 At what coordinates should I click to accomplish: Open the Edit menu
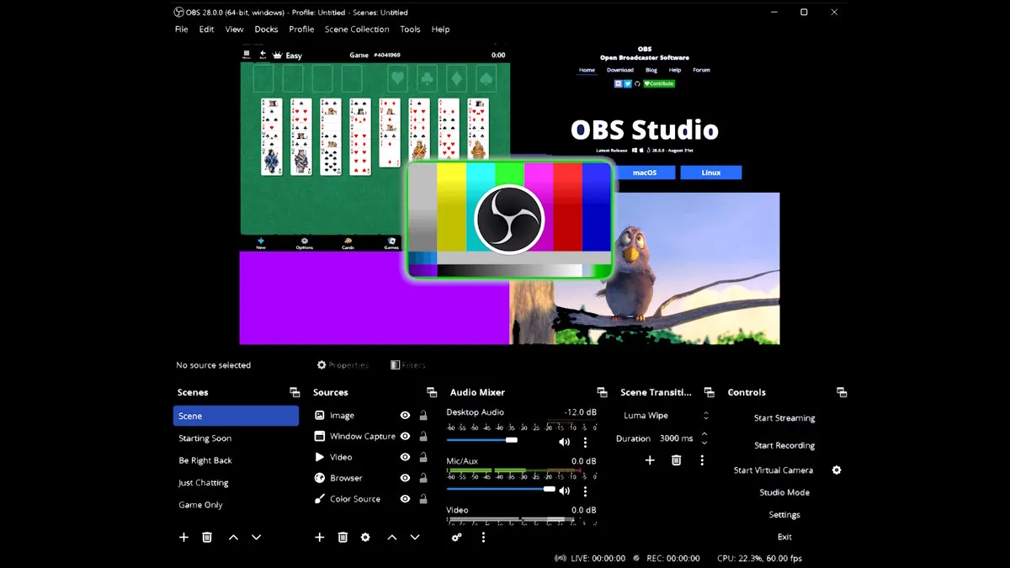pos(206,29)
